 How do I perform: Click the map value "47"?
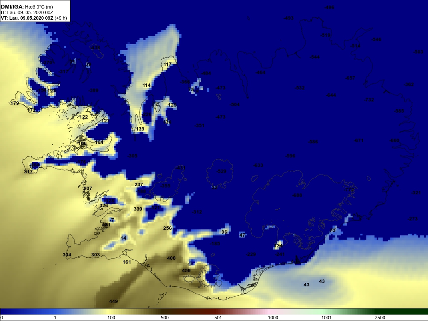(242, 235)
